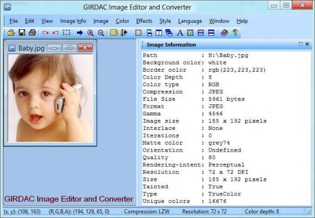
Task: Click the red Undo arrow icon
Action: point(55,33)
